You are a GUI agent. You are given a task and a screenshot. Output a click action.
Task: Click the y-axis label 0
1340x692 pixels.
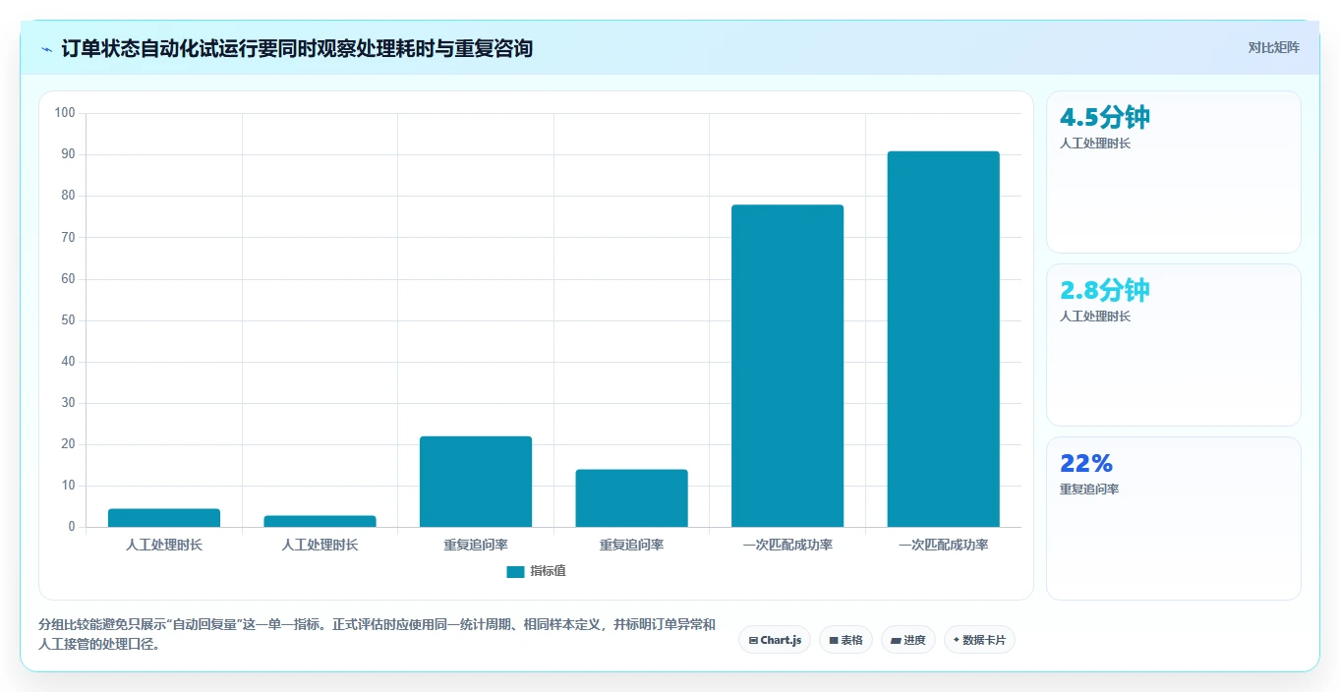pos(72,527)
